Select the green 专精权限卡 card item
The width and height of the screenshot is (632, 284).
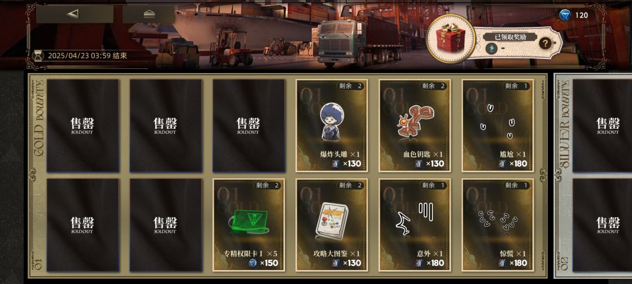[x=248, y=225]
